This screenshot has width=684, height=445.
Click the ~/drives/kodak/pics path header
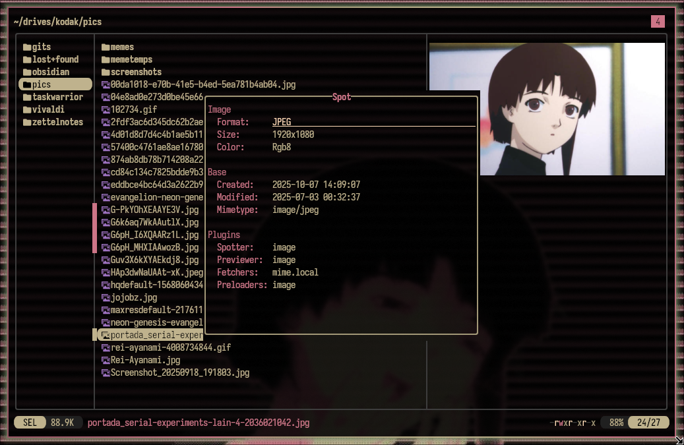point(57,22)
